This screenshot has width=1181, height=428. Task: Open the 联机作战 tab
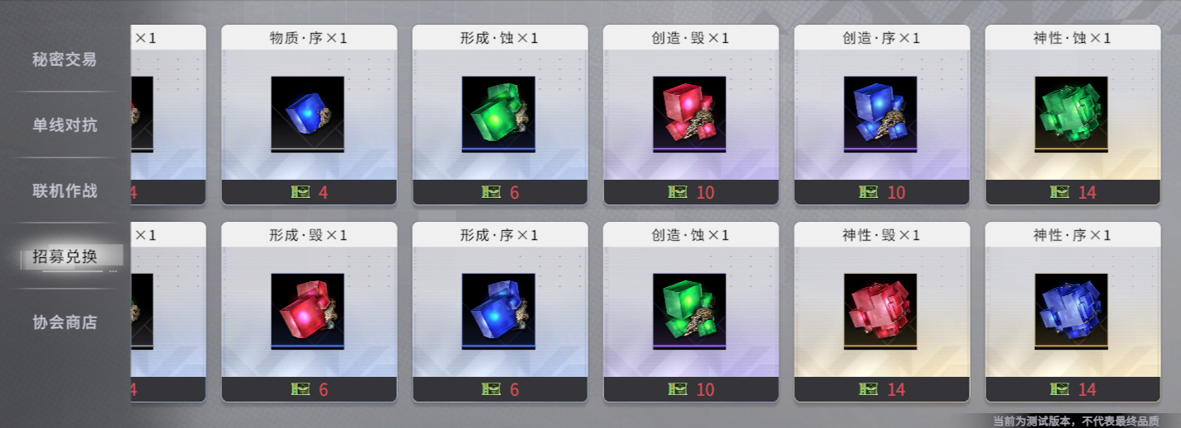(x=64, y=190)
